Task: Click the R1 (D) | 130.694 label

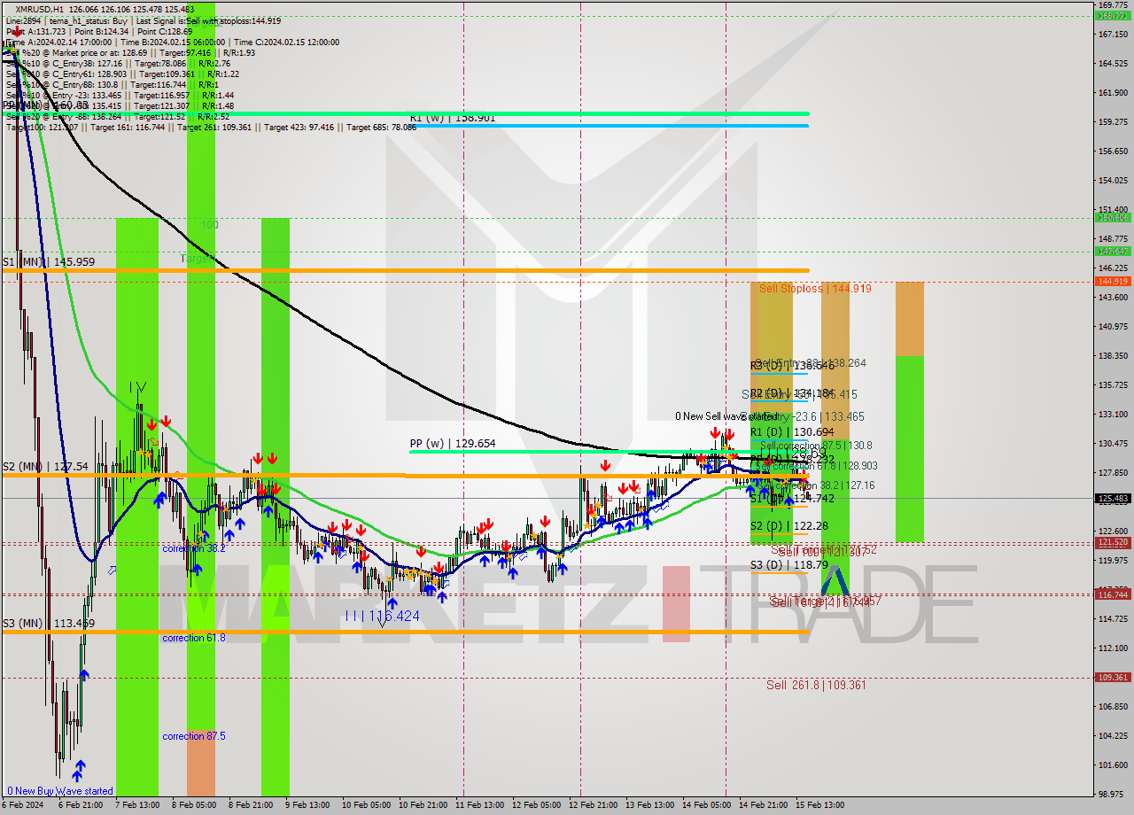Action: [x=791, y=431]
